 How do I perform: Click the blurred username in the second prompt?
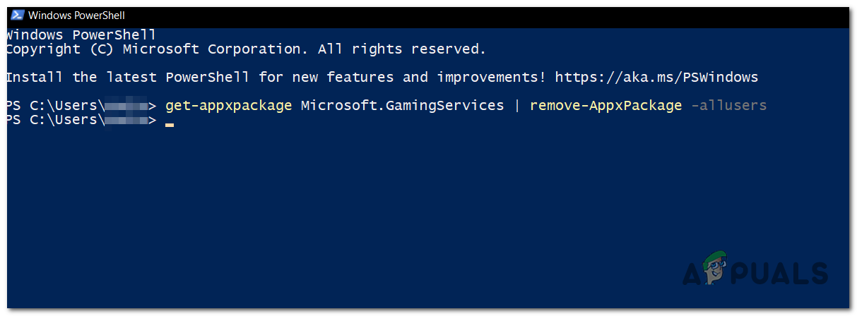pyautogui.click(x=127, y=121)
